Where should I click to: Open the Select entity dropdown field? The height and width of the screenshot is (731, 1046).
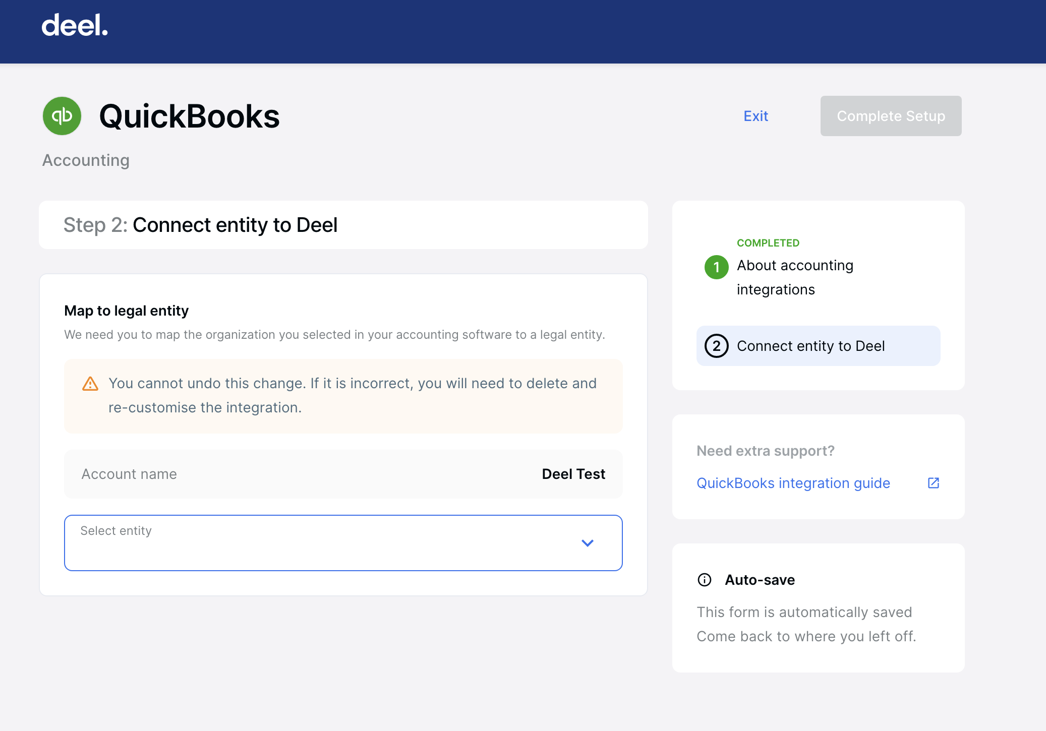tap(343, 543)
